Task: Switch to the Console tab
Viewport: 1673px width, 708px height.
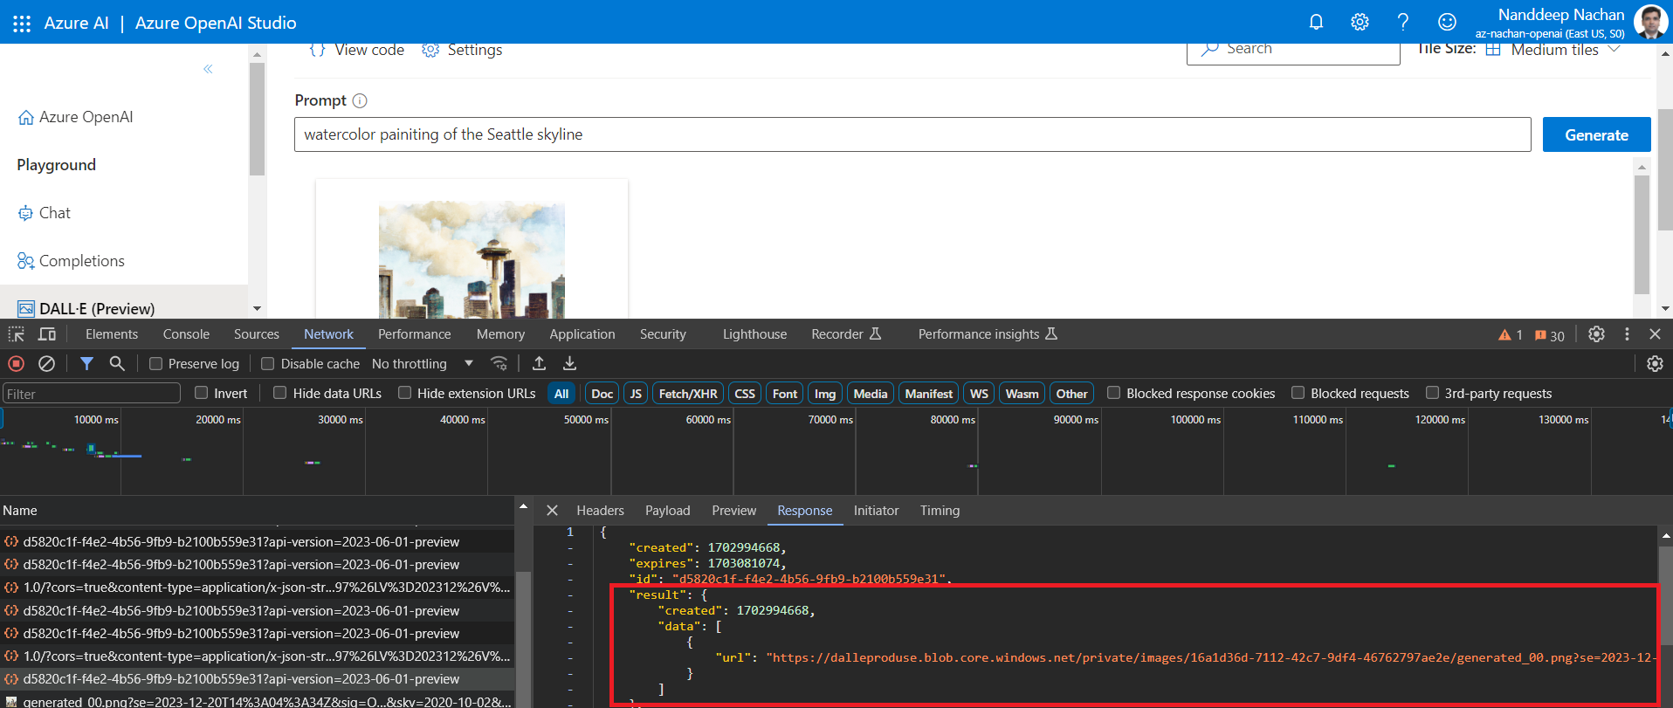Action: [x=186, y=334]
